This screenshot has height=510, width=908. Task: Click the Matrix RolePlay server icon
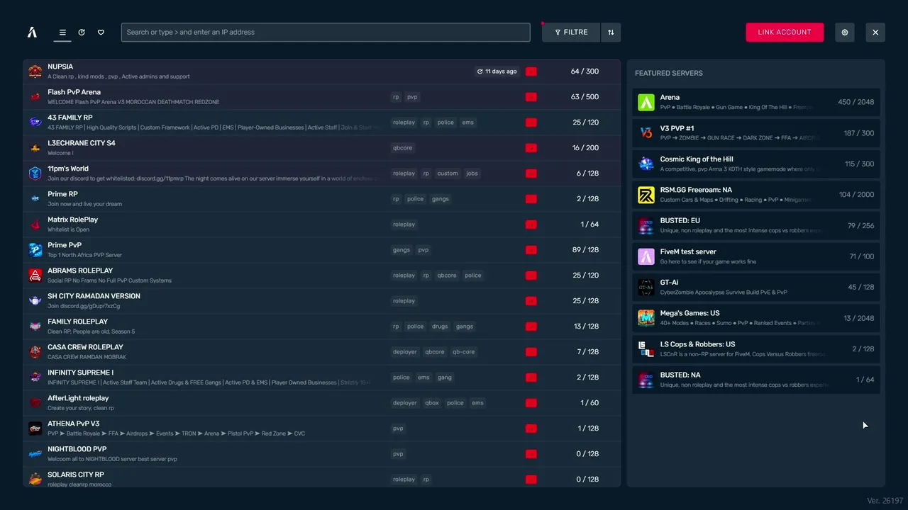tap(35, 225)
